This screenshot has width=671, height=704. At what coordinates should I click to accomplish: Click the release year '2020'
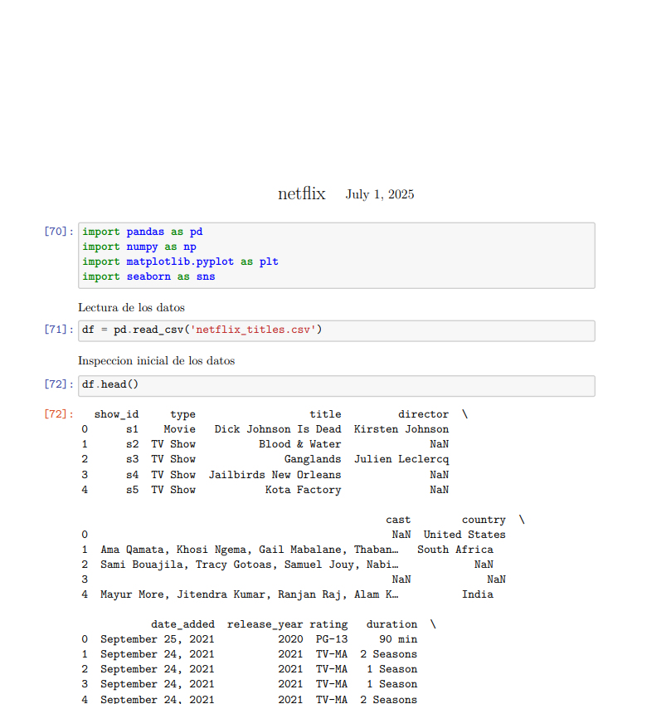click(x=290, y=639)
